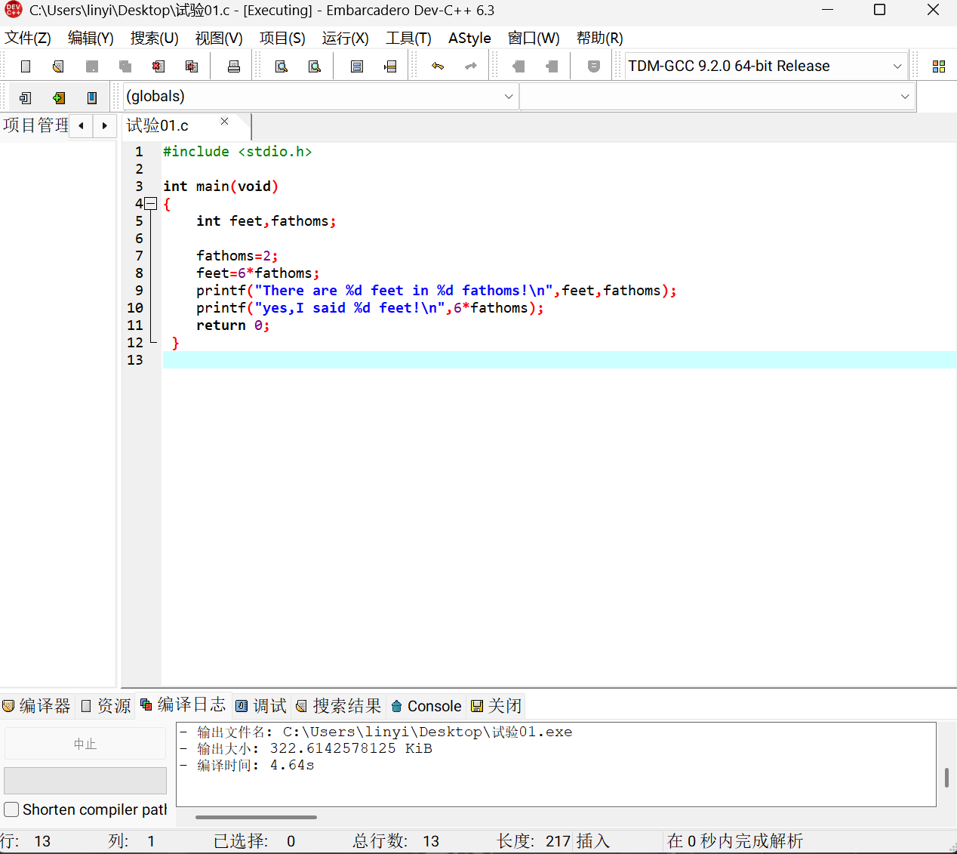Image resolution: width=957 pixels, height=854 pixels.
Task: Click the blue bookmark-style icon
Action: coord(92,97)
